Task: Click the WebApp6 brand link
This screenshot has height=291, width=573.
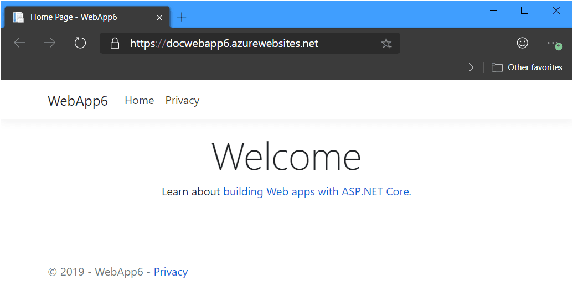Action: click(78, 101)
